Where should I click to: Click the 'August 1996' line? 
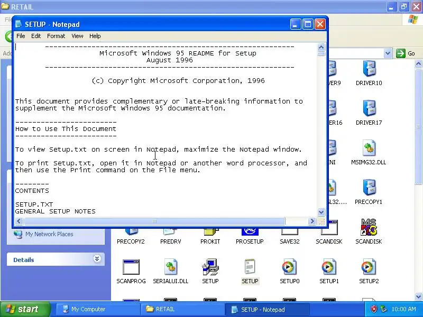pos(170,60)
